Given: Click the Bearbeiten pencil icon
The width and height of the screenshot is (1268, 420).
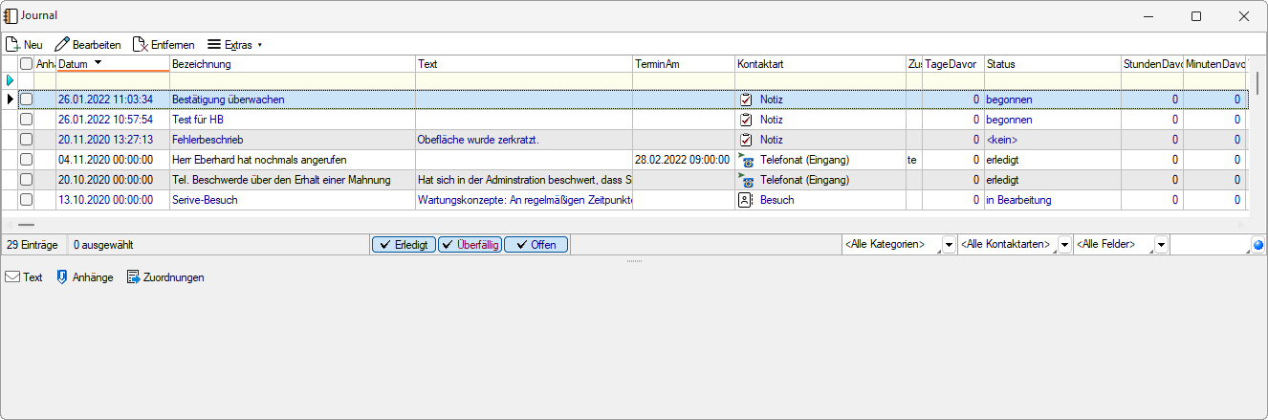Looking at the screenshot, I should click(62, 44).
